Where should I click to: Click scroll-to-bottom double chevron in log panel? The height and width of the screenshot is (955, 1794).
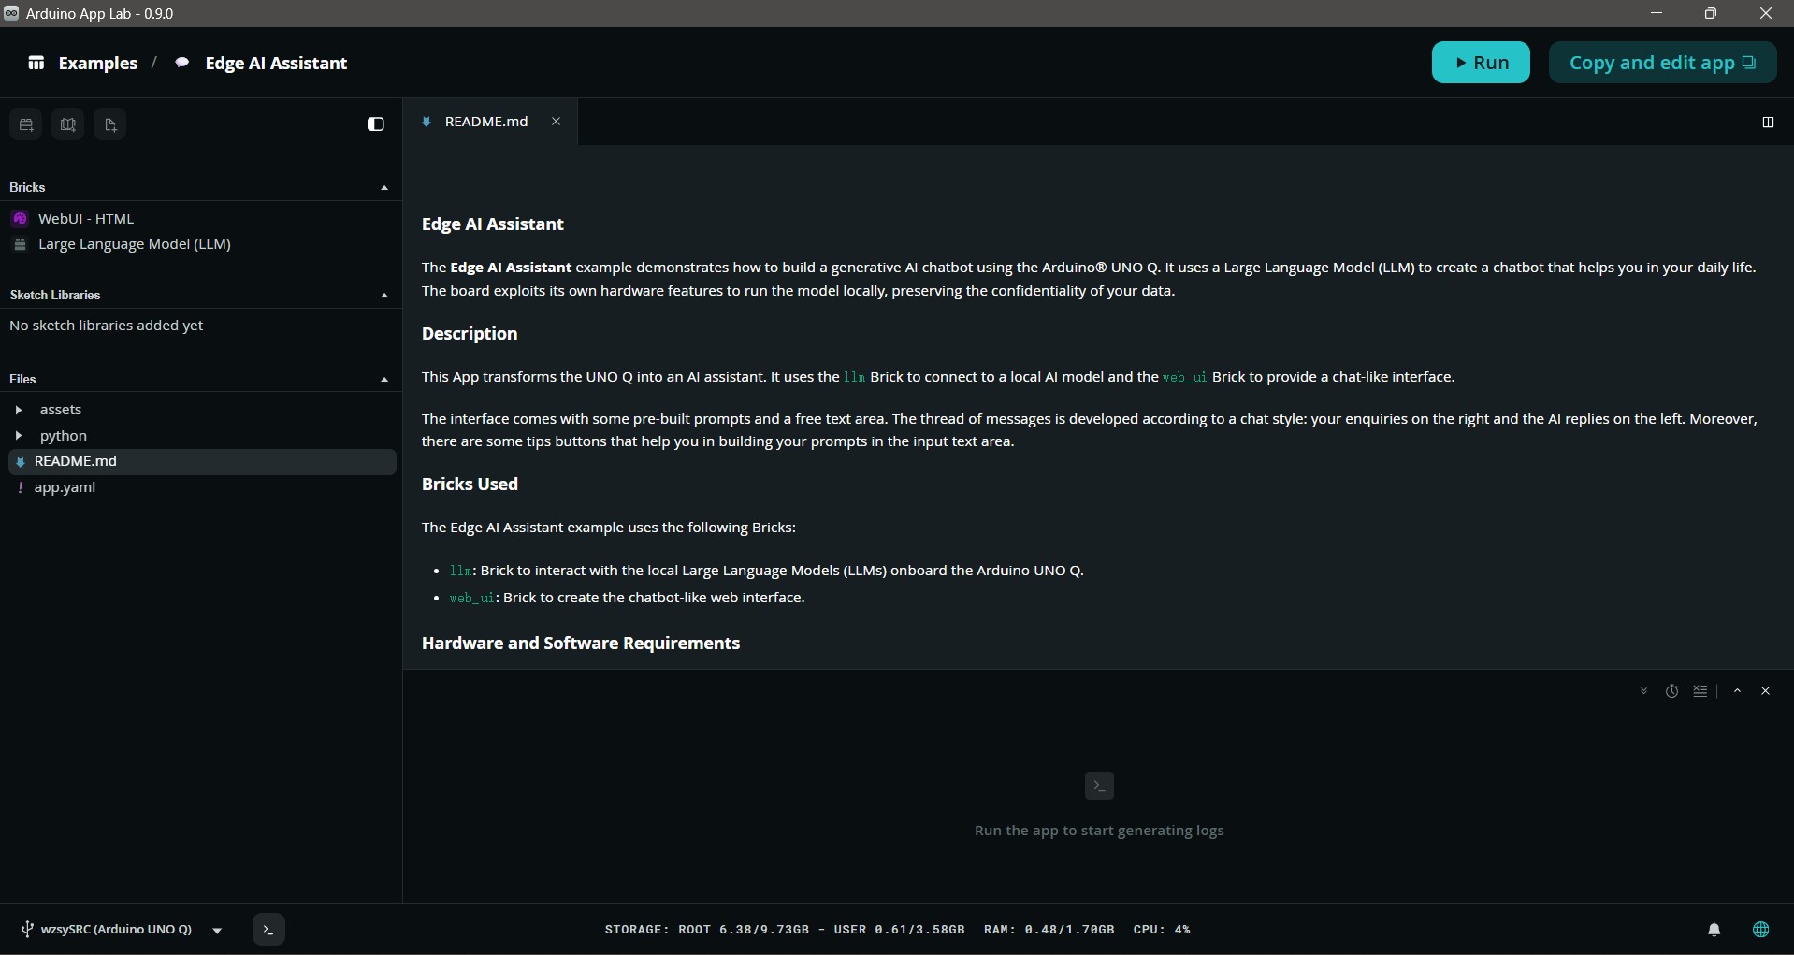pos(1643,691)
